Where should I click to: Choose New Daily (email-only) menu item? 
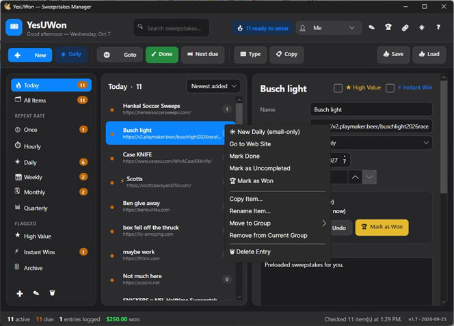pos(278,132)
